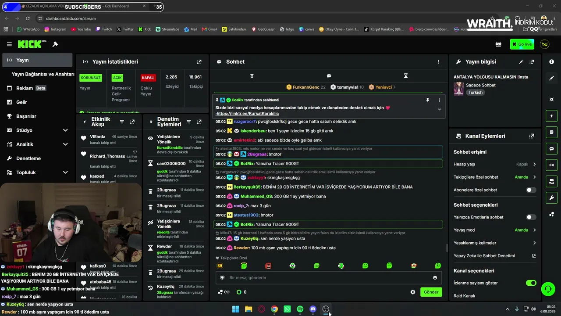Open chat settings gear beside Gönder
The width and height of the screenshot is (561, 316).
click(412, 292)
